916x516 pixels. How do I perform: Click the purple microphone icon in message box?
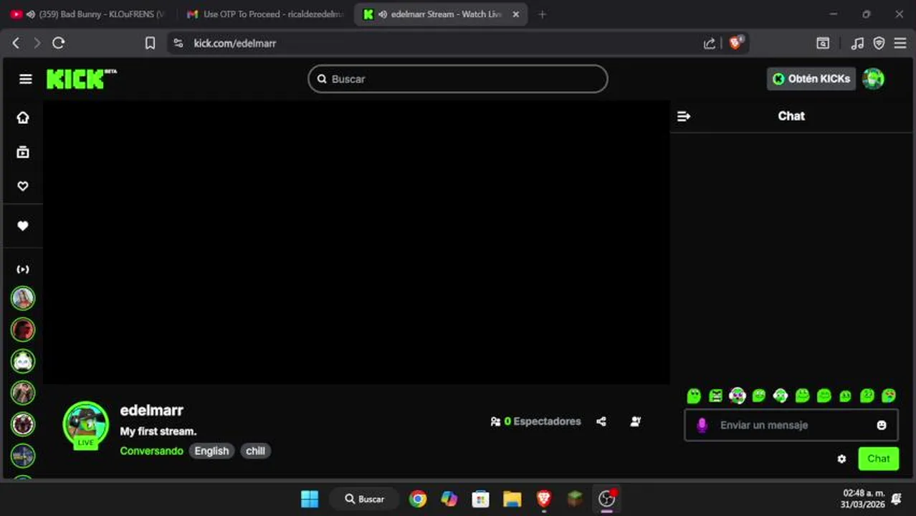click(x=702, y=425)
